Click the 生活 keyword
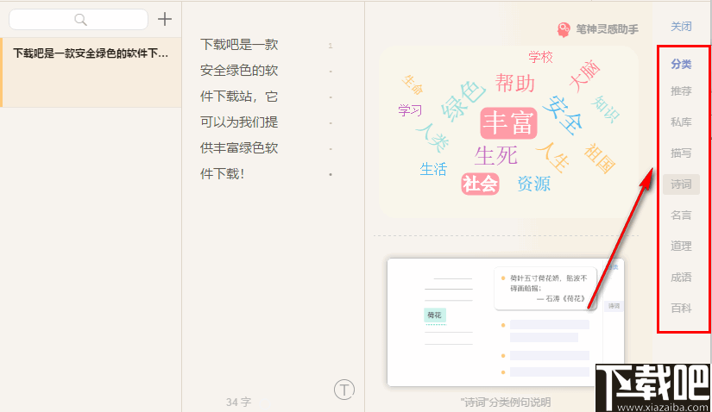This screenshot has width=712, height=412. click(x=433, y=169)
